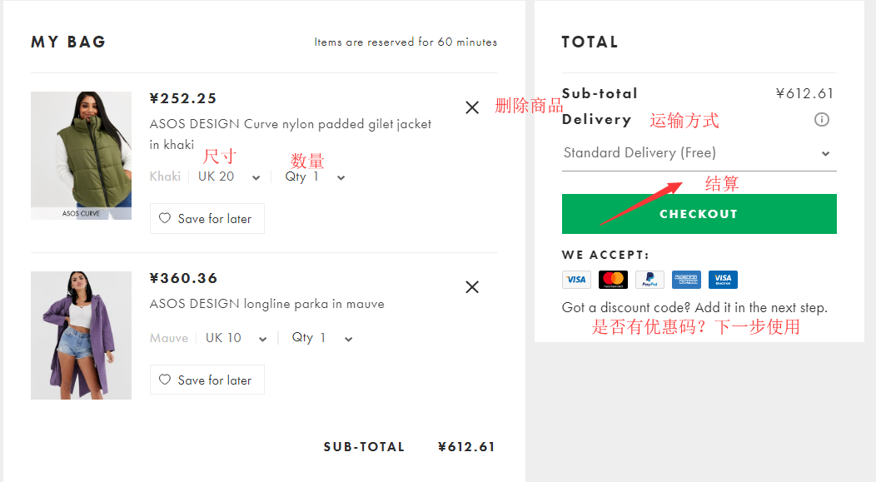The image size is (876, 482).
Task: Expand the Standard Delivery (Free) dropdown
Action: (x=698, y=153)
